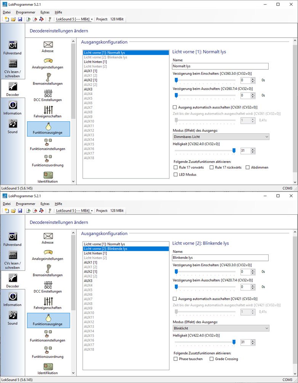Open Fahreigenschaften in Normalt lys window

tap(48, 112)
